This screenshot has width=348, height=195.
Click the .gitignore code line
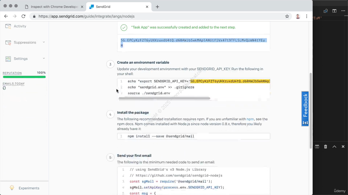(x=161, y=87)
